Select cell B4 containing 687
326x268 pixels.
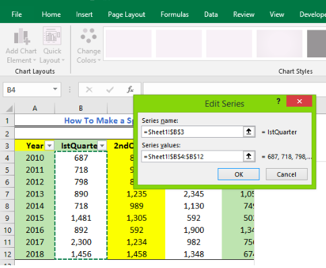coord(81,157)
